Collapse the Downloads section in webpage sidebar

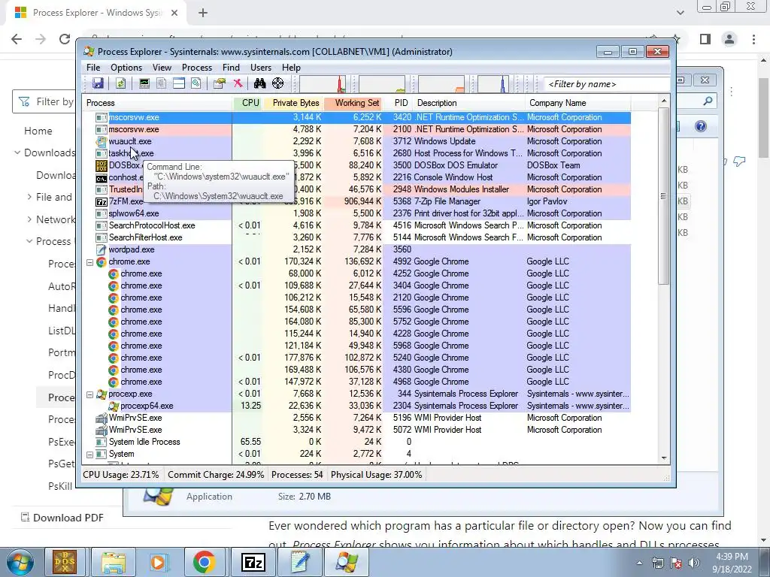[x=17, y=153]
